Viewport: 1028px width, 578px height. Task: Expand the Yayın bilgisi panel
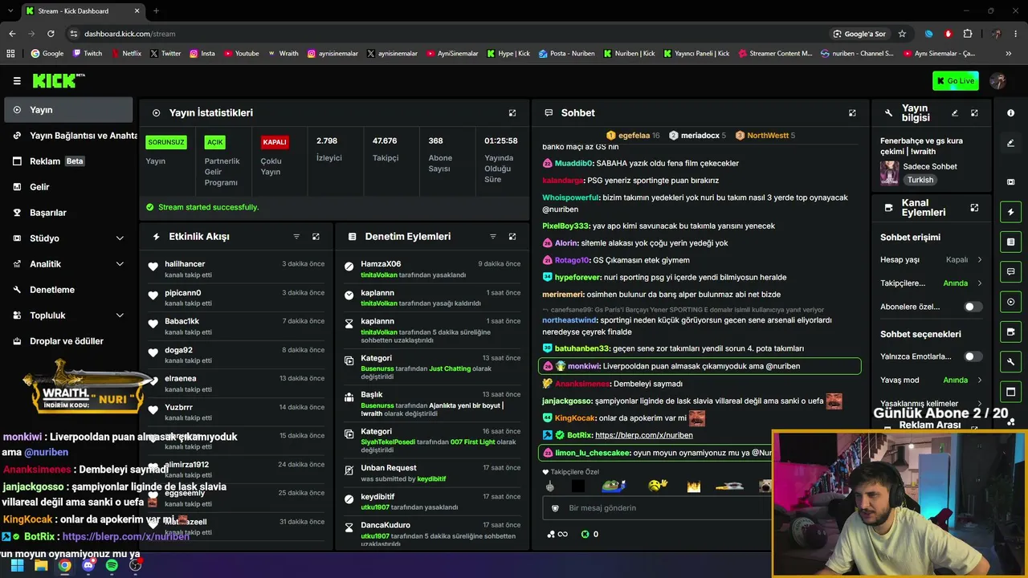[x=974, y=113]
